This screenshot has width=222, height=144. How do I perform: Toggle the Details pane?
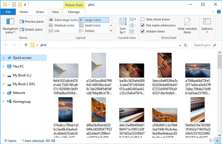click(x=31, y=29)
